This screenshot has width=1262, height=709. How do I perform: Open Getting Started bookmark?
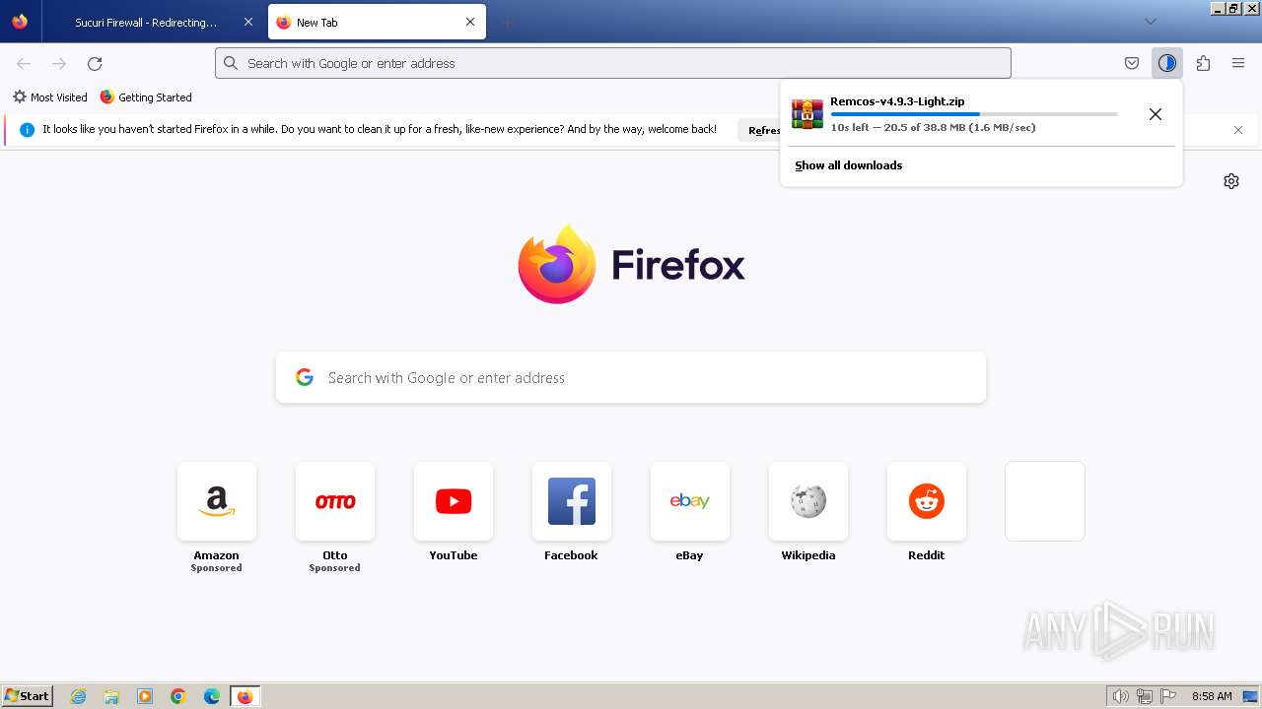[x=146, y=97]
